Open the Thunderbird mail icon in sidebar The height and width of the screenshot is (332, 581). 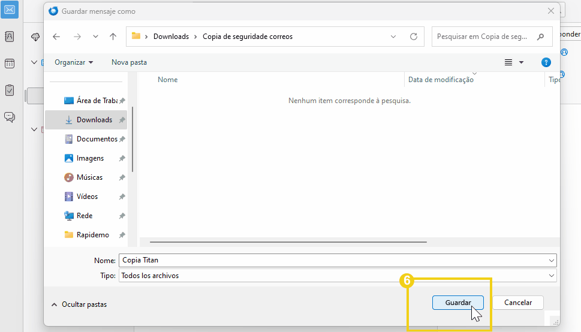coord(10,10)
